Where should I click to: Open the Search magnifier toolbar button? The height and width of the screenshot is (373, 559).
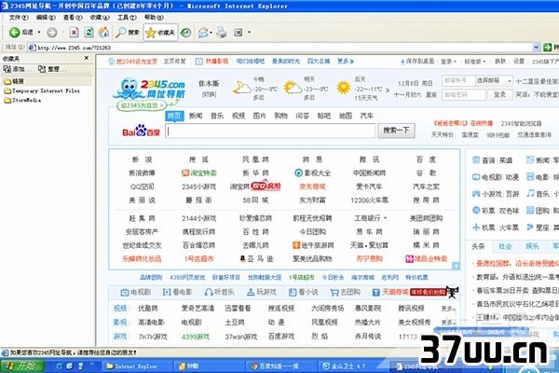[x=128, y=33]
